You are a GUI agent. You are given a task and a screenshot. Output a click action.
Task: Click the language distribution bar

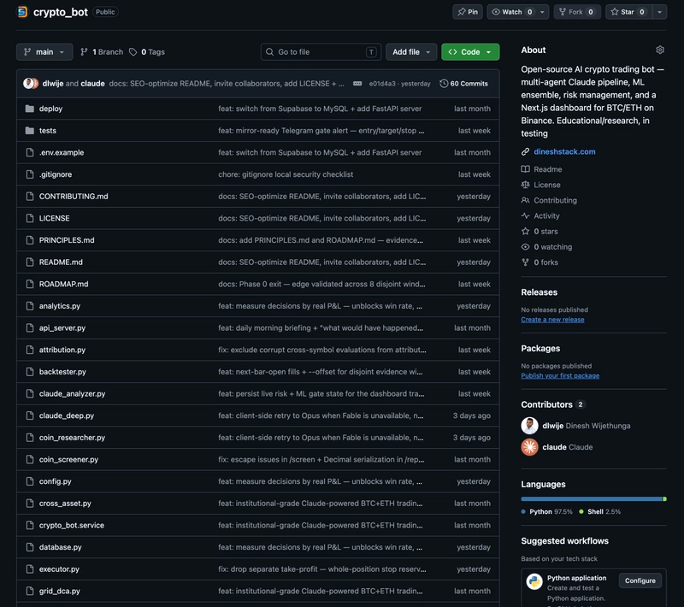[593, 499]
